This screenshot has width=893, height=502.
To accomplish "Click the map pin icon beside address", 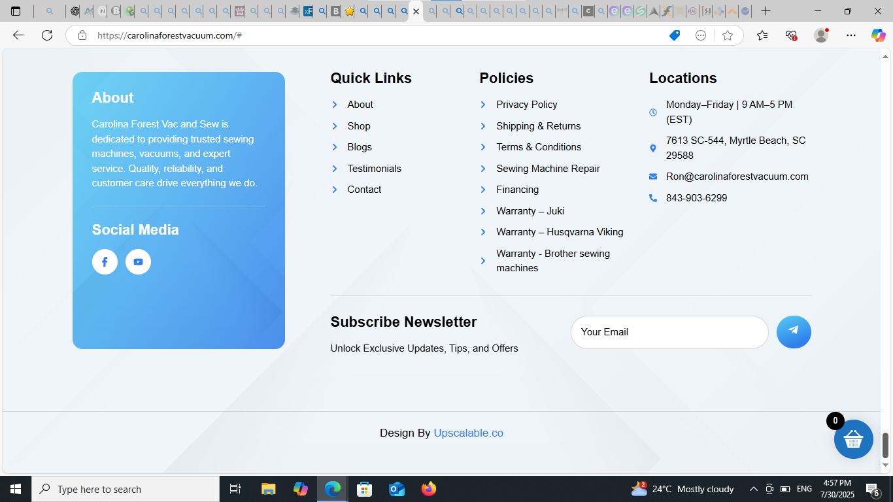I will (x=652, y=148).
